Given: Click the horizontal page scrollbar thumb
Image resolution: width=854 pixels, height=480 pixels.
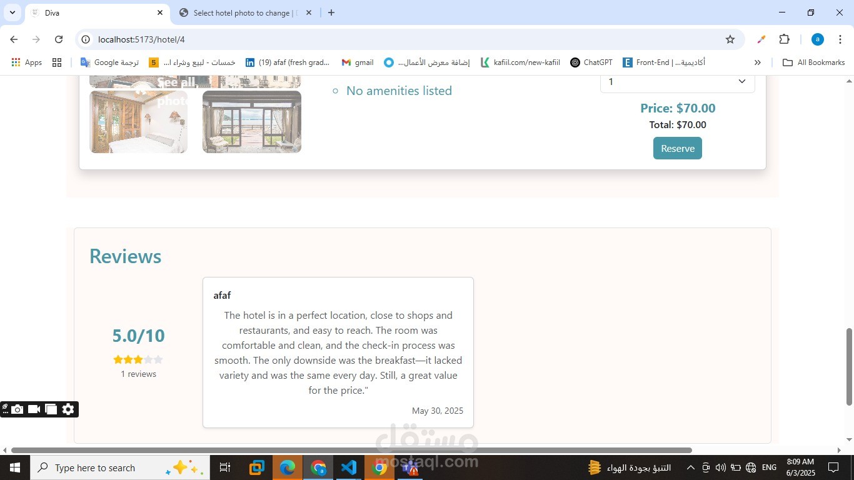Looking at the screenshot, I should (351, 450).
